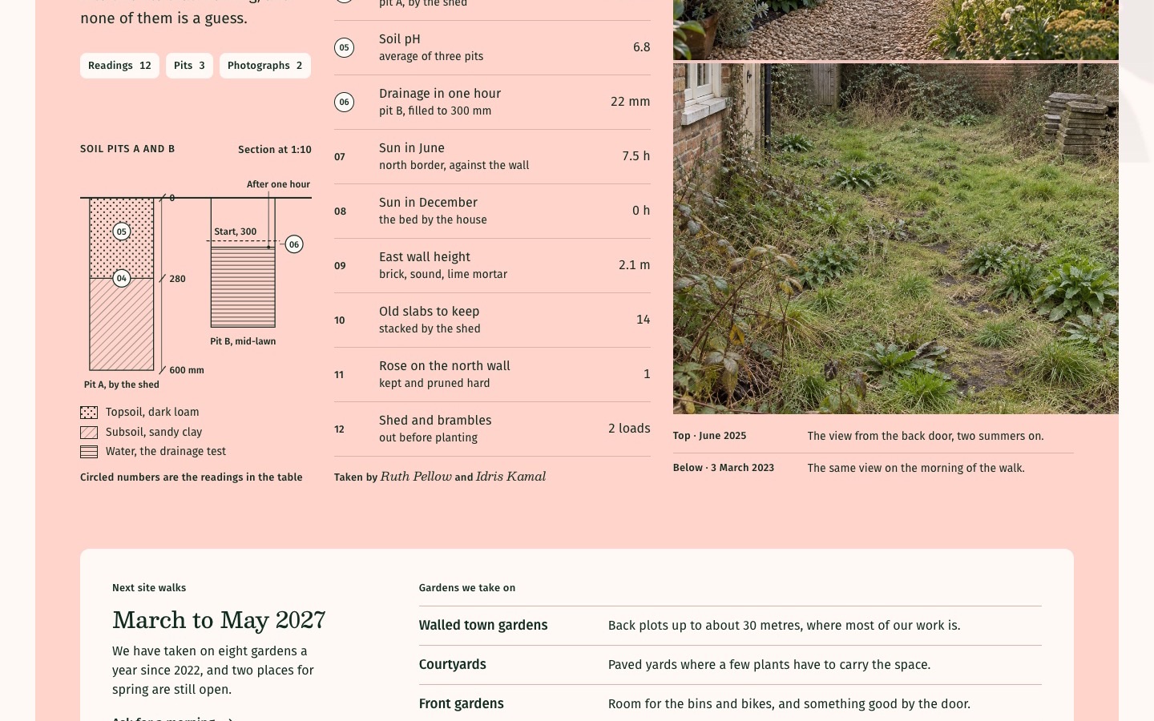Click the March to May 2027 heading
The width and height of the screenshot is (1154, 721).
[219, 620]
